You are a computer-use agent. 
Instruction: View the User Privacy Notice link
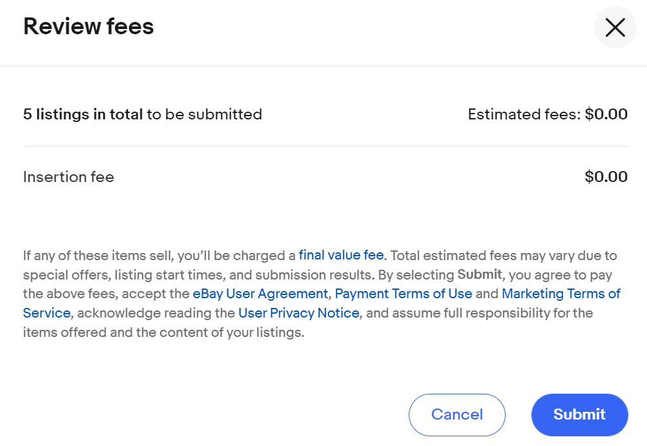pos(298,313)
